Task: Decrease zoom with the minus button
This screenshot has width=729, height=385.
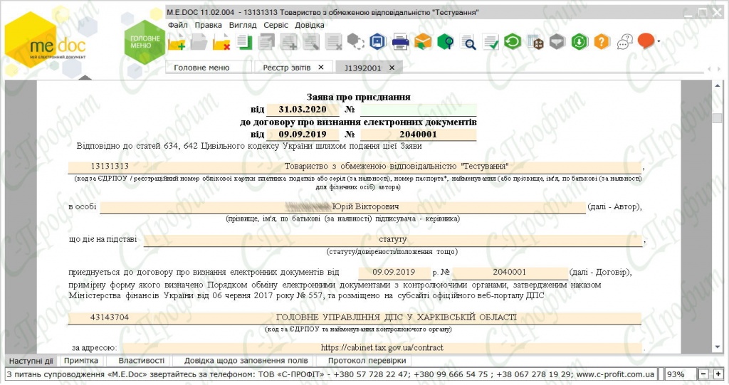Action: click(704, 374)
